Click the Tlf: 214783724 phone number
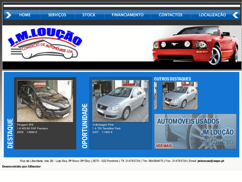 130,161
